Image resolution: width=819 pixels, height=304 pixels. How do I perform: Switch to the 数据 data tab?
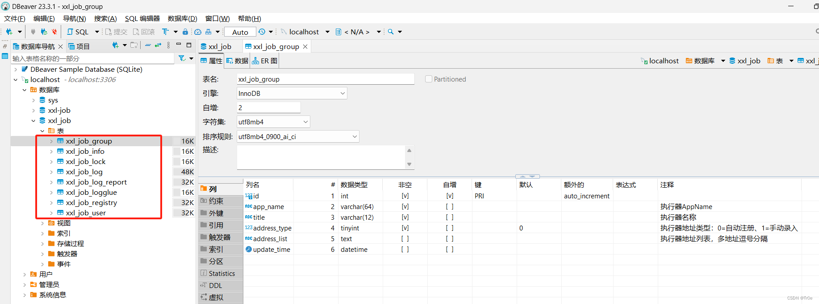point(237,61)
